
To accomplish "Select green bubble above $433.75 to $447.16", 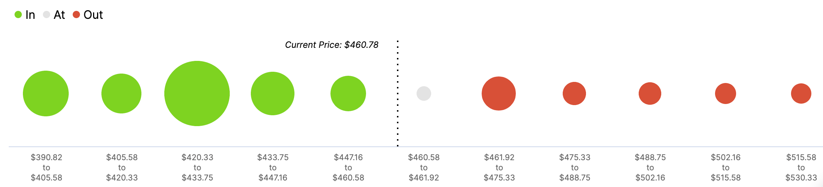I will click(273, 93).
